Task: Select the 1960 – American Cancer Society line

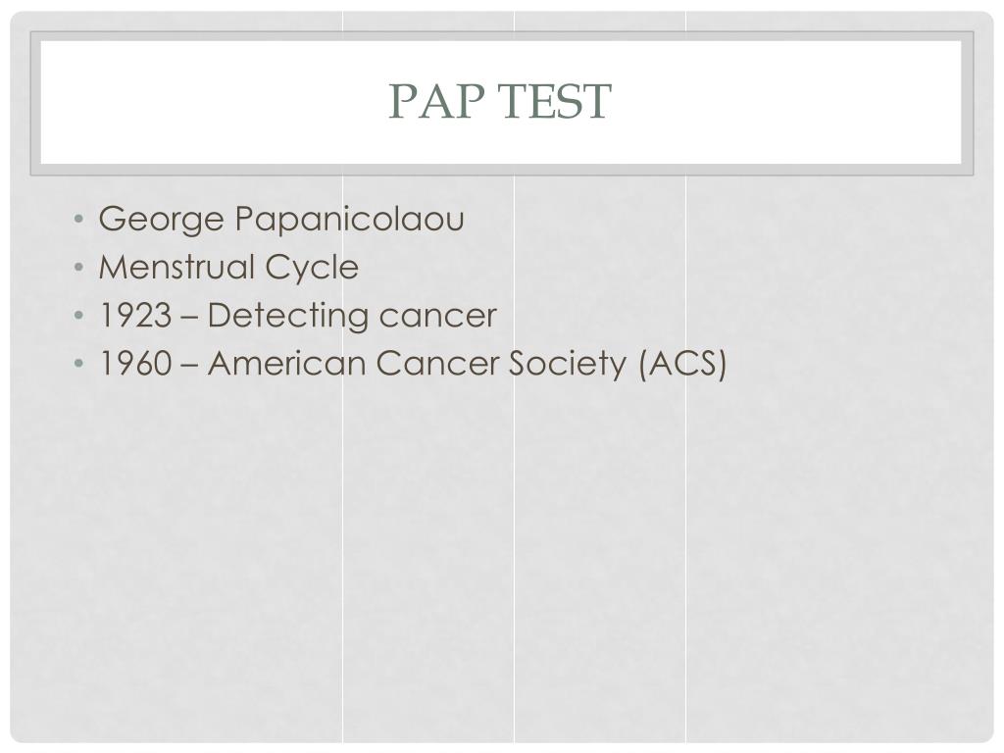Action: [x=413, y=364]
